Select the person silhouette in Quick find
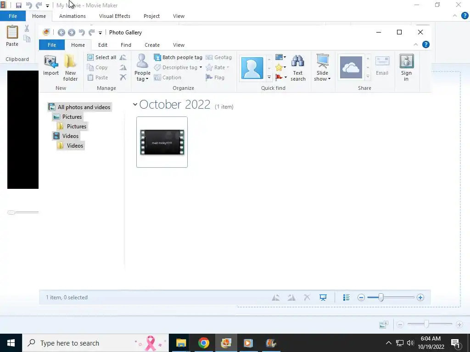The image size is (470, 352). [252, 68]
